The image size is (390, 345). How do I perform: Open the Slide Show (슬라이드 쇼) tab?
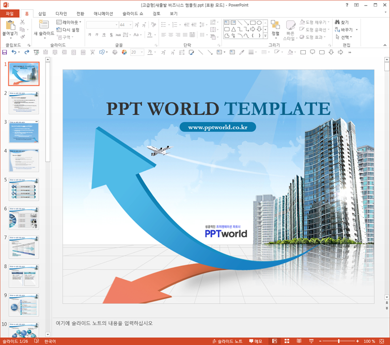pyautogui.click(x=133, y=13)
